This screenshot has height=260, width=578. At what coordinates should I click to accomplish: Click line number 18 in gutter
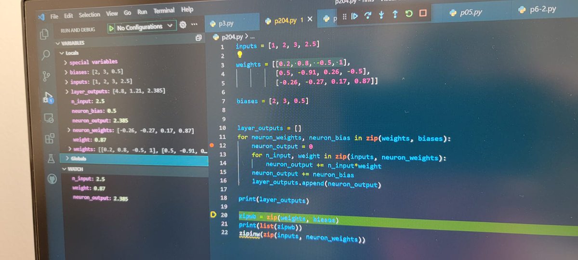[223, 198]
